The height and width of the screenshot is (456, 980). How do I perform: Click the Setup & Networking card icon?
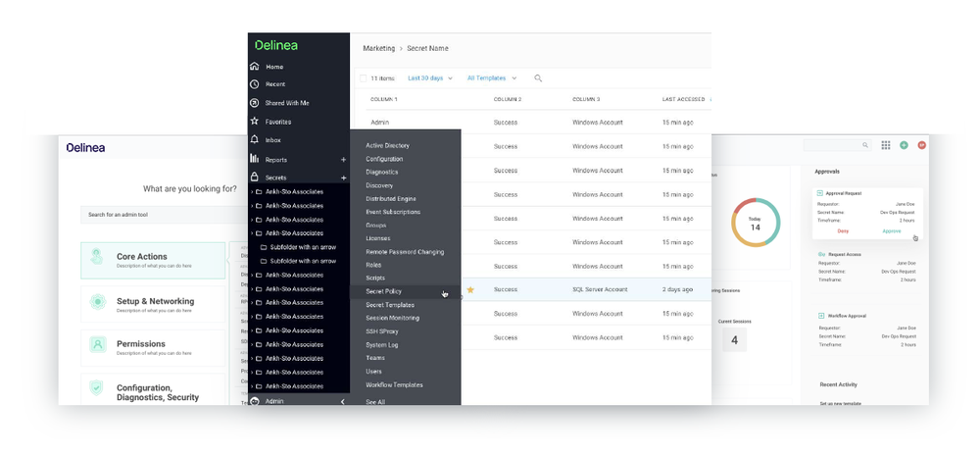pos(97,302)
